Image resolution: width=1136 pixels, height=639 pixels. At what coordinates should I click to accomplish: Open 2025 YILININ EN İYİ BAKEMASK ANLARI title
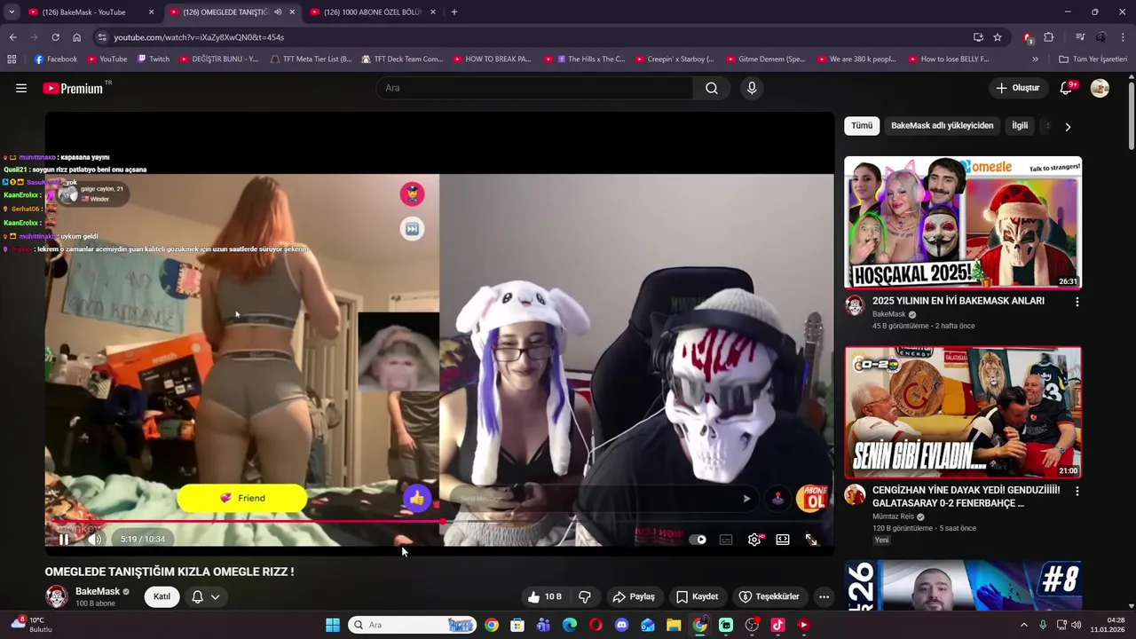(x=958, y=301)
